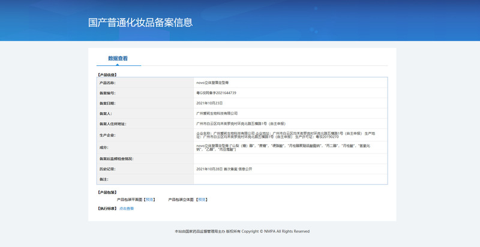This screenshot has width=480, height=247.
Task: Select the 生产企业 label cell
Action: coord(145,135)
